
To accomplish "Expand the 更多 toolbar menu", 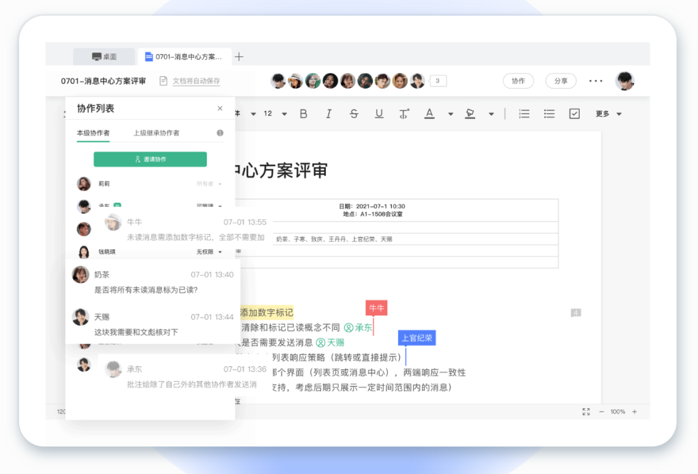I will [x=608, y=114].
